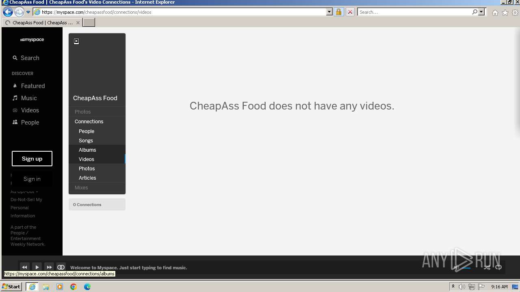Click the browser Forward button
This screenshot has height=292, width=520.
[19, 12]
